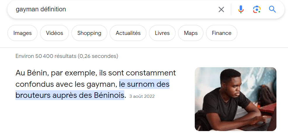The height and width of the screenshot is (136, 288).
Task: Open the Maps results chip
Action: tap(191, 33)
